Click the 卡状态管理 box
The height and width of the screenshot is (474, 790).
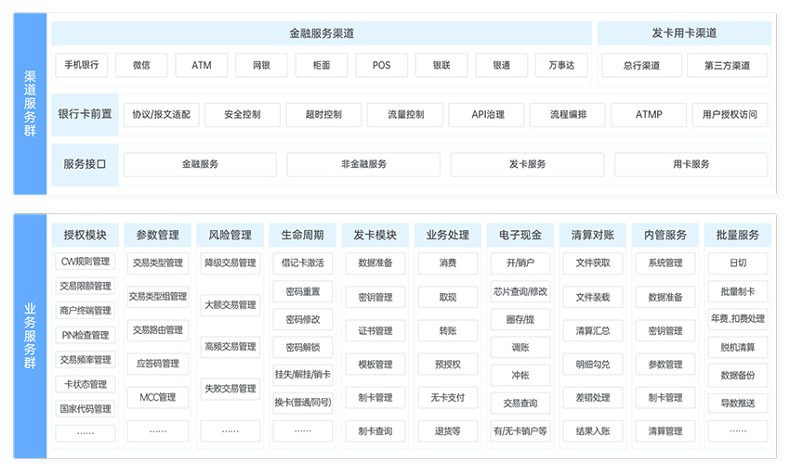[86, 385]
